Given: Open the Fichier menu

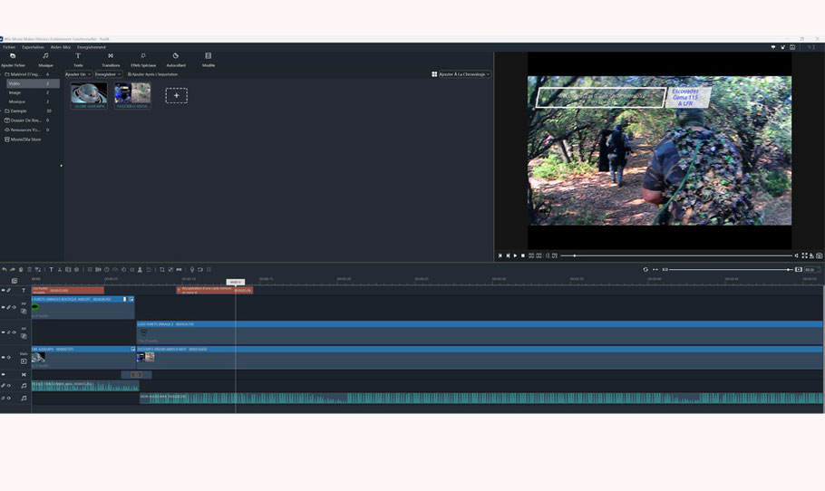Looking at the screenshot, I should pyautogui.click(x=9, y=47).
